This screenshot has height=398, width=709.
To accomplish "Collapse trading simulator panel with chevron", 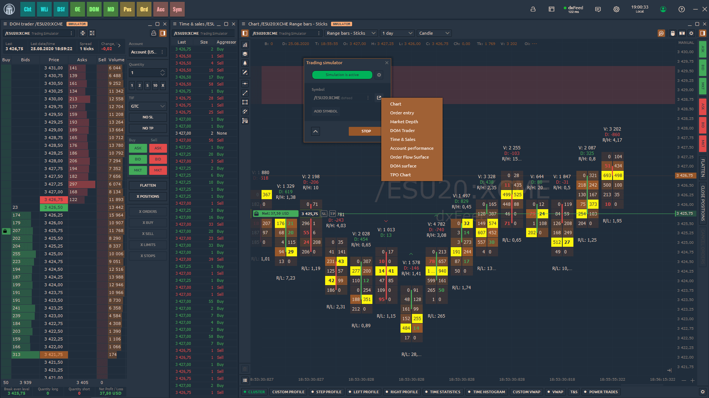I will coord(316,131).
